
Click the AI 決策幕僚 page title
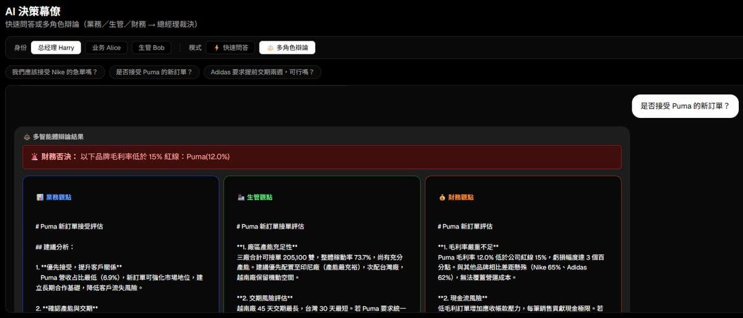pyautogui.click(x=33, y=11)
